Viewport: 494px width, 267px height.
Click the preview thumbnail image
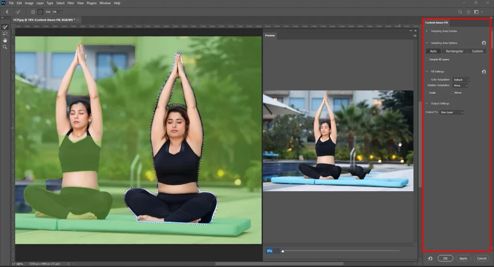[x=338, y=141]
